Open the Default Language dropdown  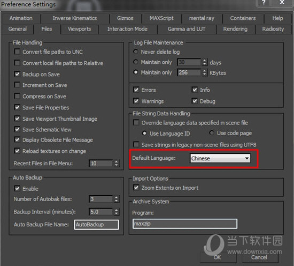click(220, 158)
